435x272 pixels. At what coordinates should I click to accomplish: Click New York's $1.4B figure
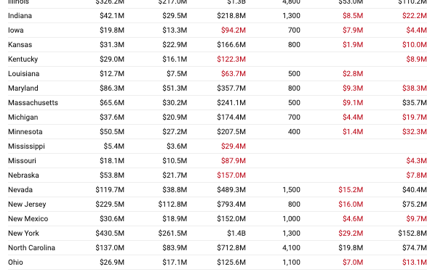236,234
